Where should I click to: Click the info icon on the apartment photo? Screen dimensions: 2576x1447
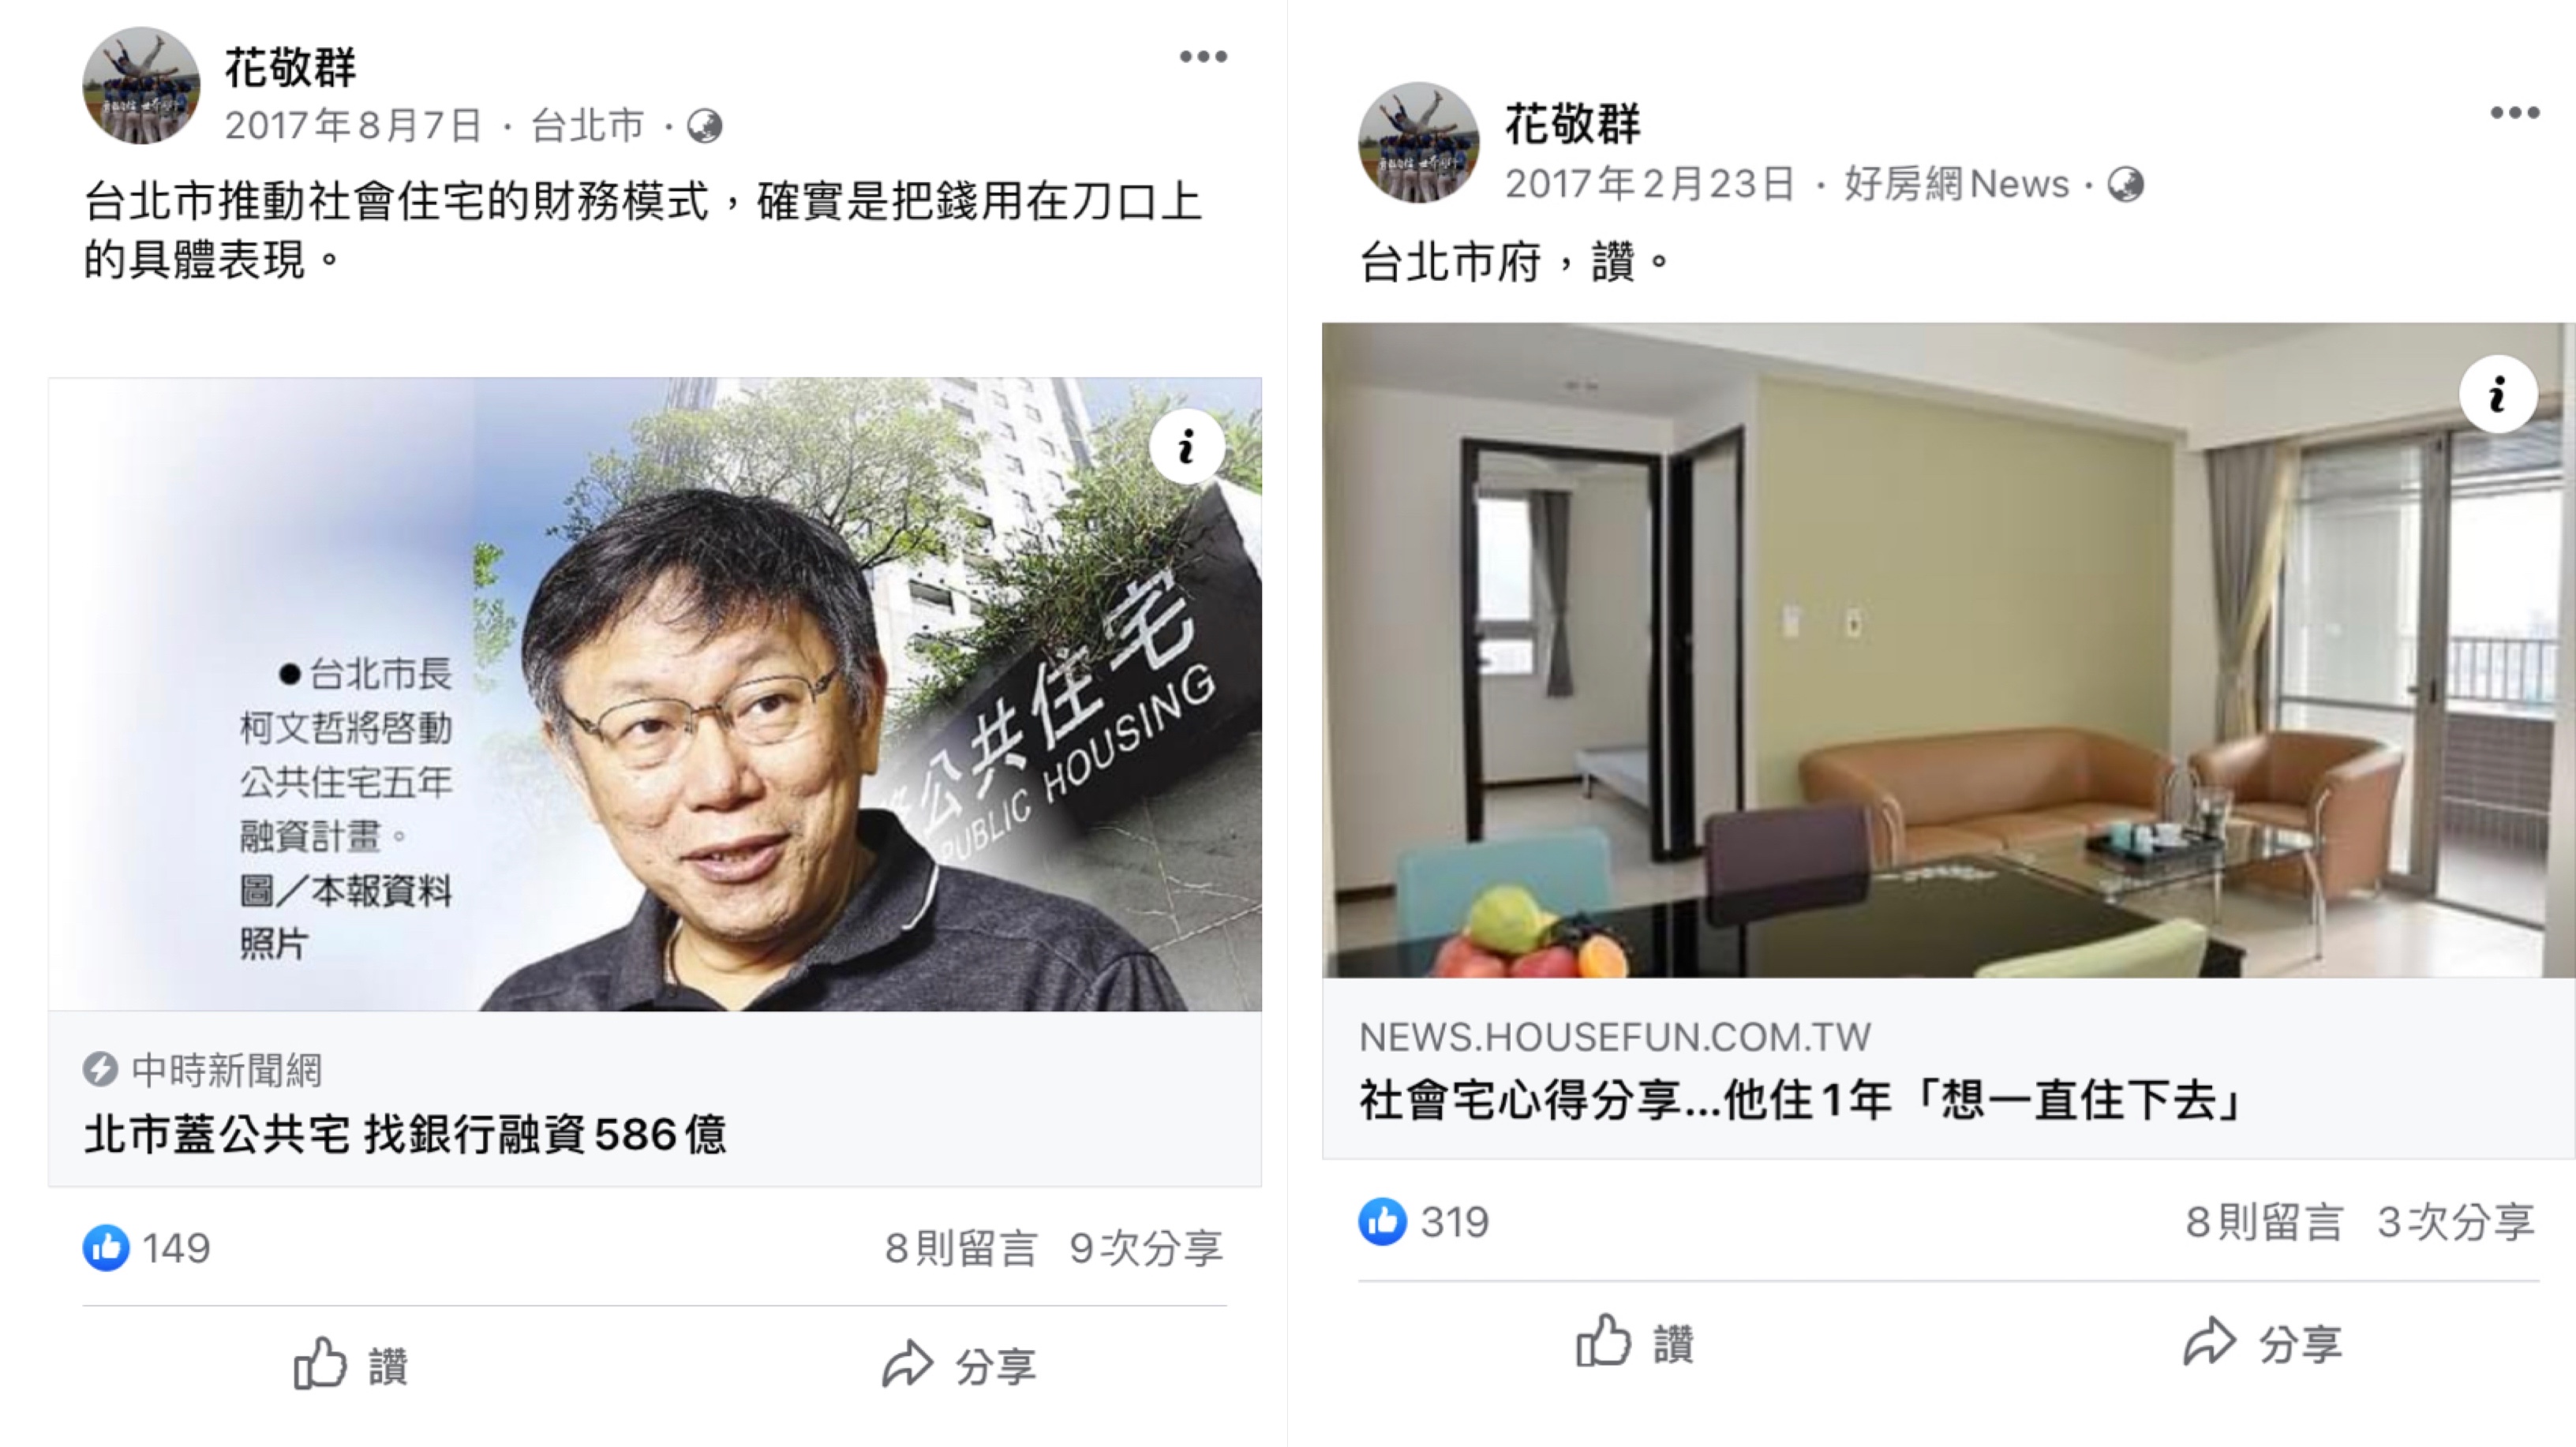pyautogui.click(x=2498, y=394)
